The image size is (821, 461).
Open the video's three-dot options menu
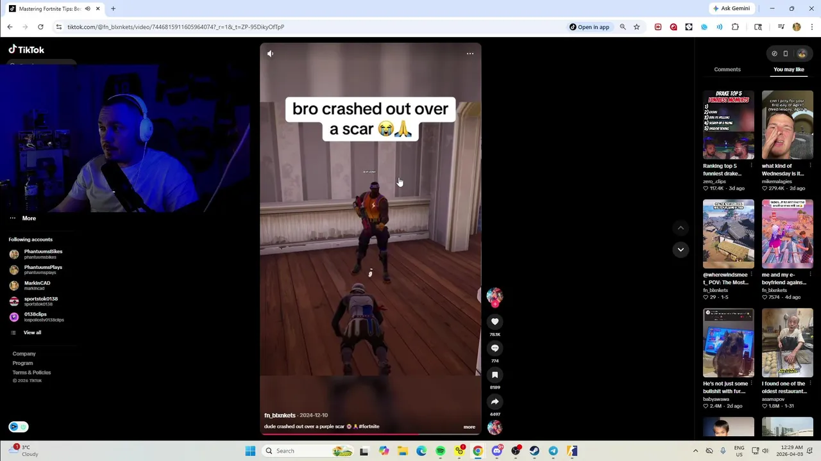point(470,54)
